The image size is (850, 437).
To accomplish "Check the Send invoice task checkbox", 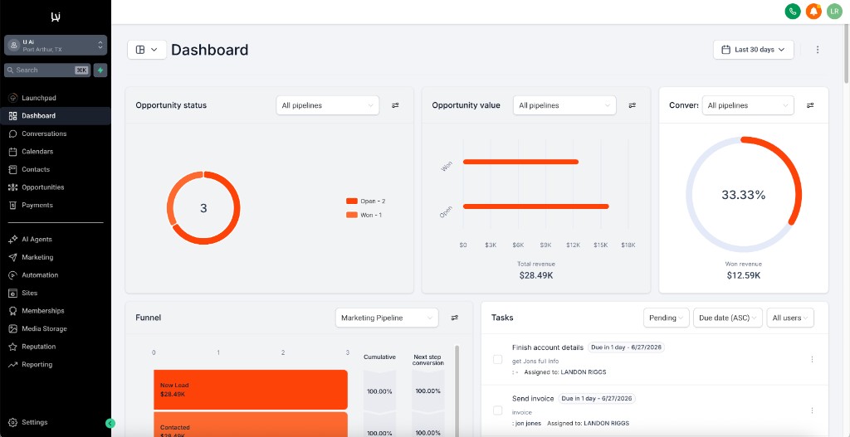I will (498, 410).
